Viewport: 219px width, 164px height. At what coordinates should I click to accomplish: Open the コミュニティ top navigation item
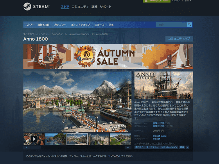(80, 7)
